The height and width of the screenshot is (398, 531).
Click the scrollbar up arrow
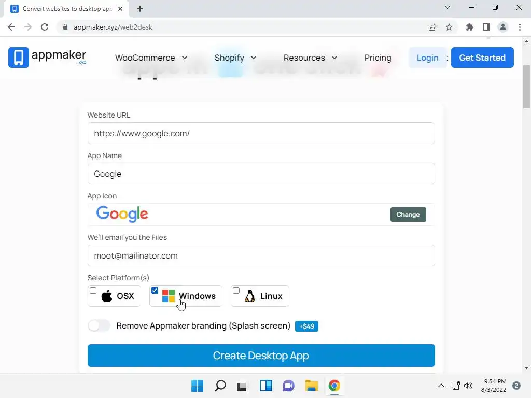click(526, 41)
